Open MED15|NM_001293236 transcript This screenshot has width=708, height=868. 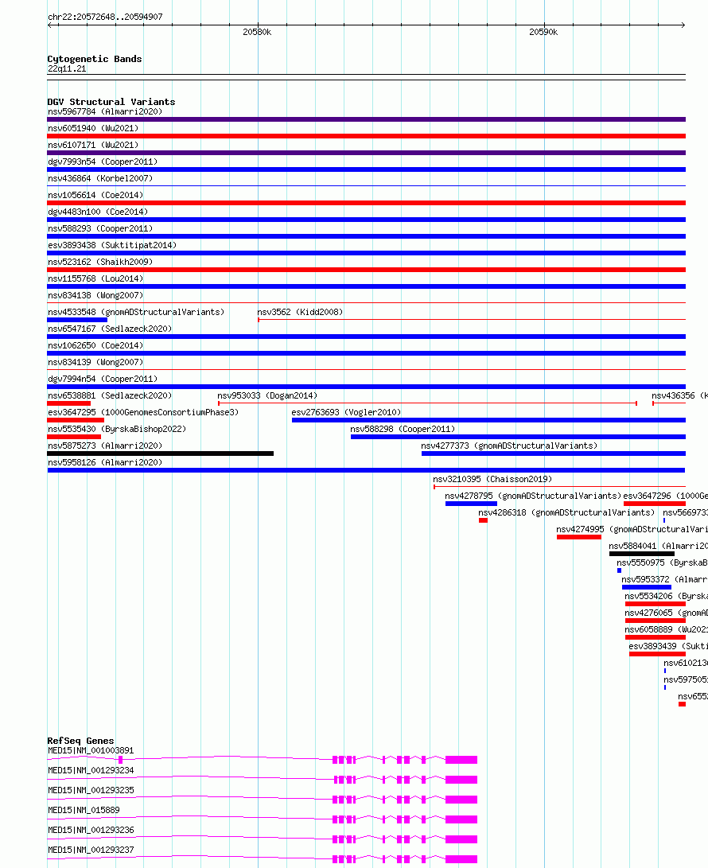pyautogui.click(x=91, y=831)
